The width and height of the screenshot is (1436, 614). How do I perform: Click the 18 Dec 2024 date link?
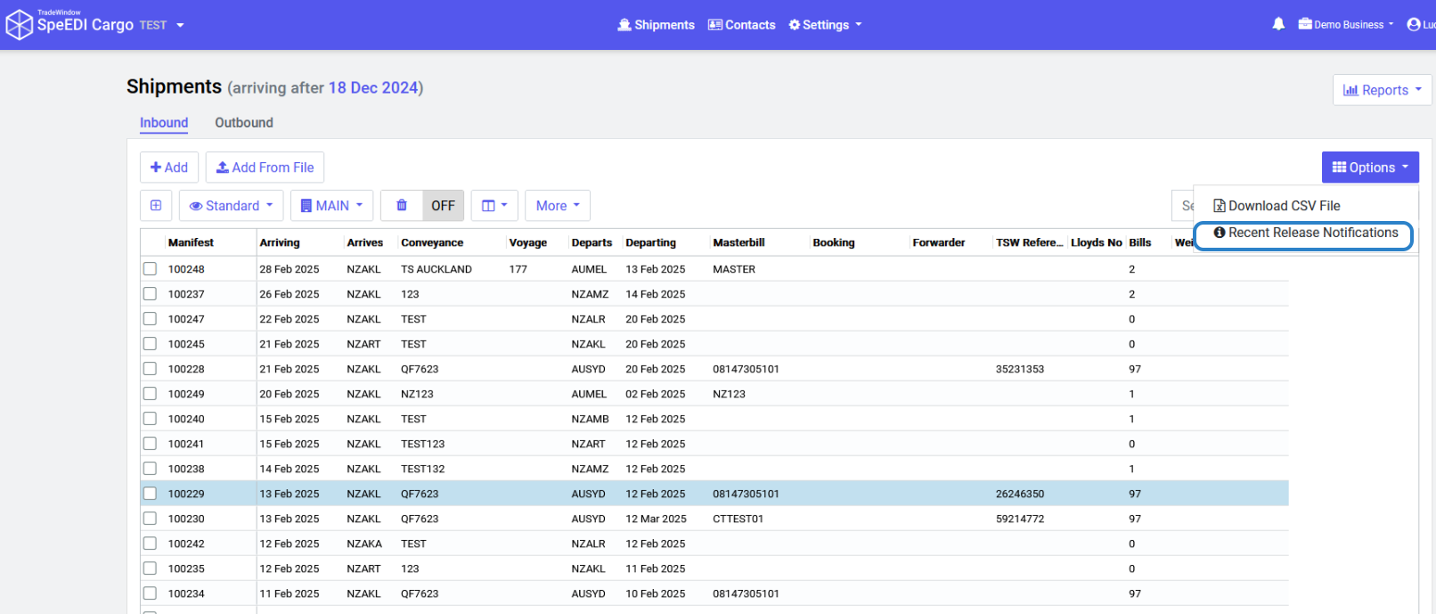(373, 87)
